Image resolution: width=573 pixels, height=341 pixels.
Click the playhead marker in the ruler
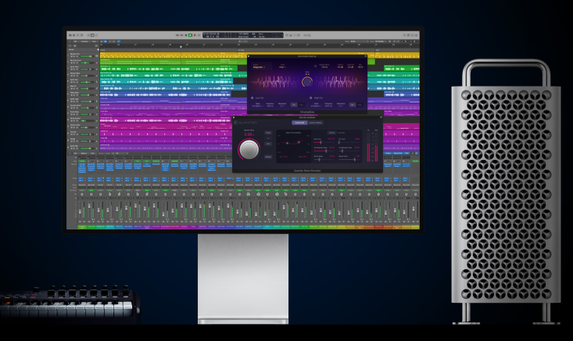pos(181,47)
